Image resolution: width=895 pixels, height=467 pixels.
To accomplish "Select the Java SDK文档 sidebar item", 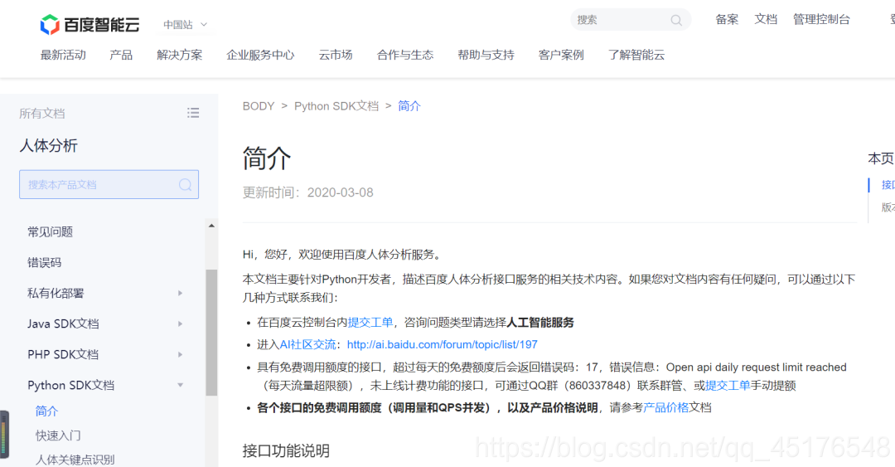I will pos(63,323).
